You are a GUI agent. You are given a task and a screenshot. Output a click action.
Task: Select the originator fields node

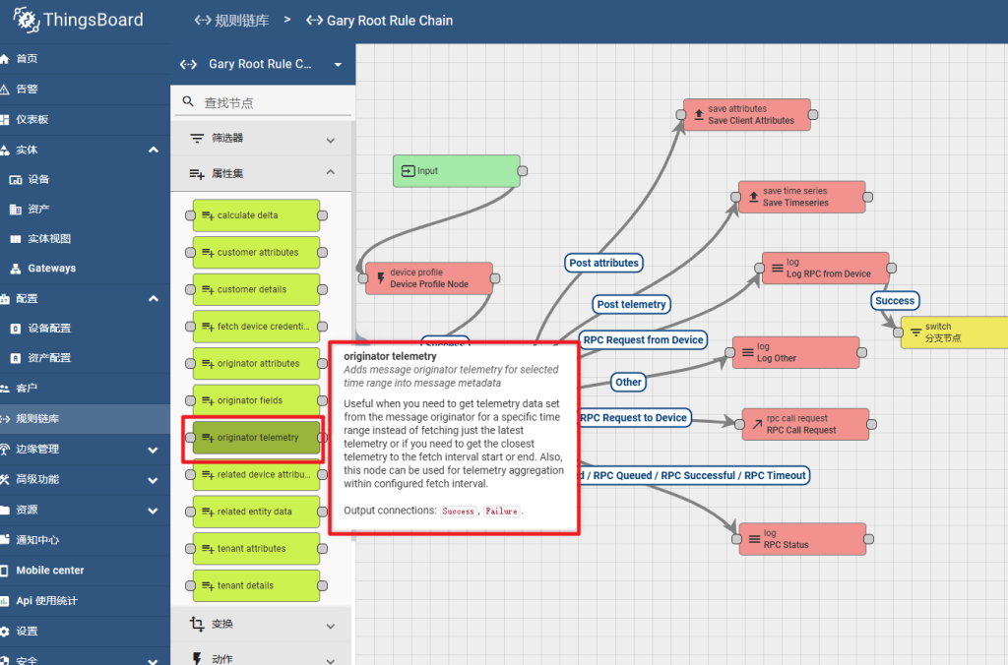pyautogui.click(x=257, y=400)
